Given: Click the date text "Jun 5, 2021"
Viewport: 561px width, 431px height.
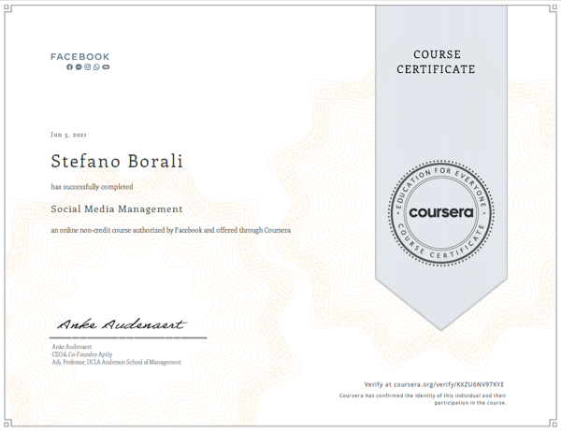Looking at the screenshot, I should [x=68, y=135].
